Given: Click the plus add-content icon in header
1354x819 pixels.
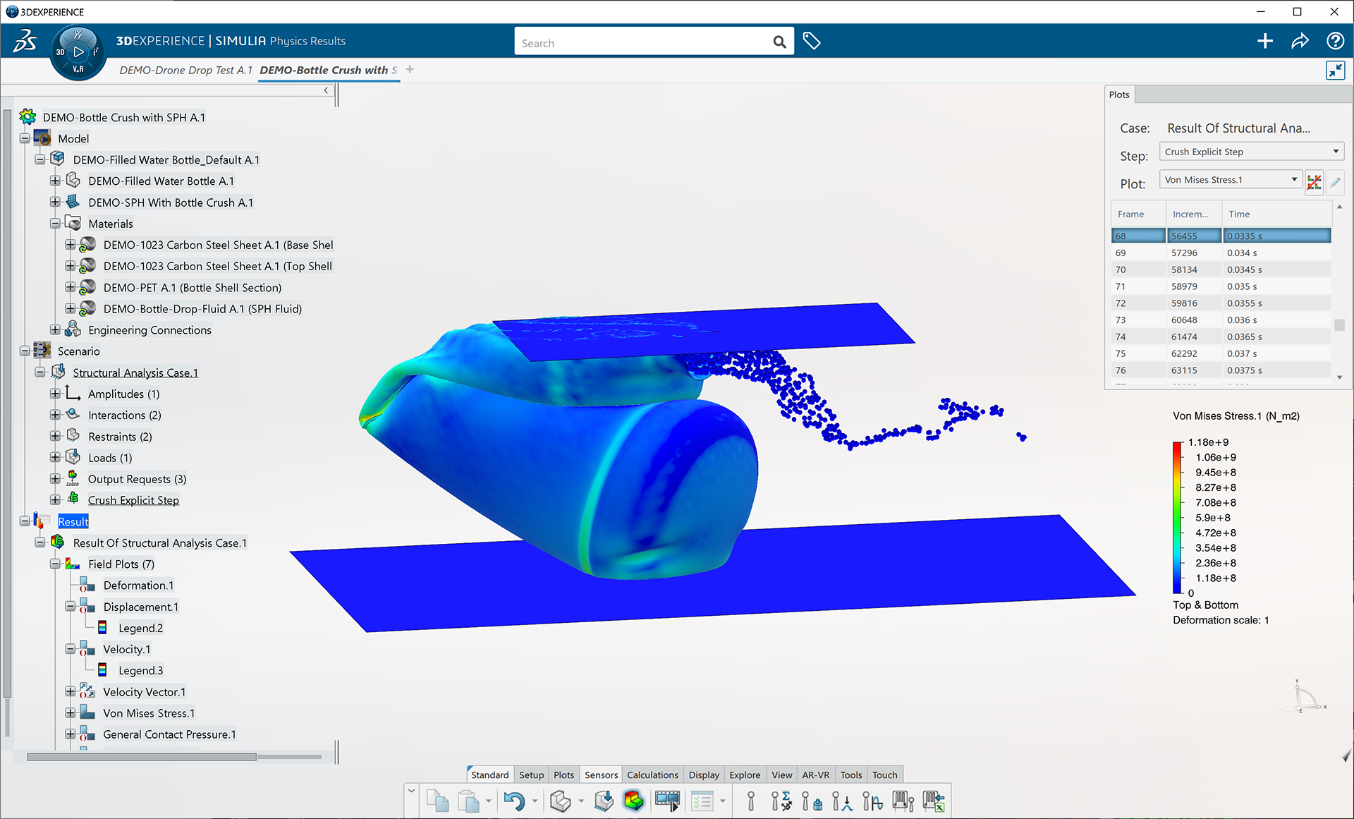Looking at the screenshot, I should pos(1265,41).
